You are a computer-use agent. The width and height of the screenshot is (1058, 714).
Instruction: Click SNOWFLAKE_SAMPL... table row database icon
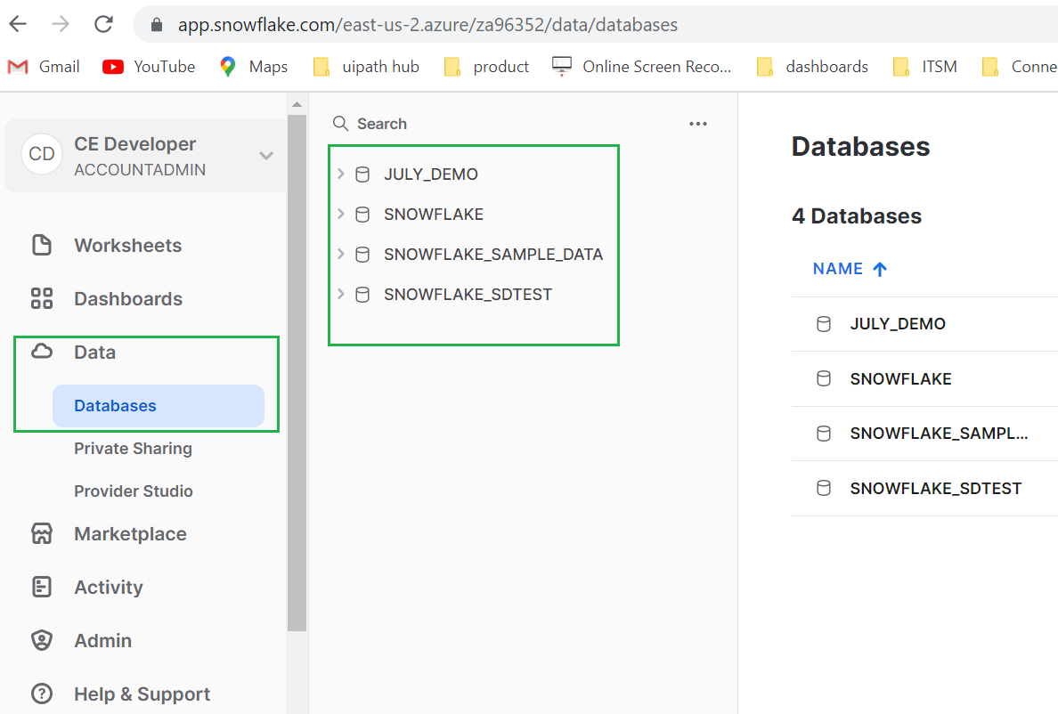pyautogui.click(x=823, y=434)
